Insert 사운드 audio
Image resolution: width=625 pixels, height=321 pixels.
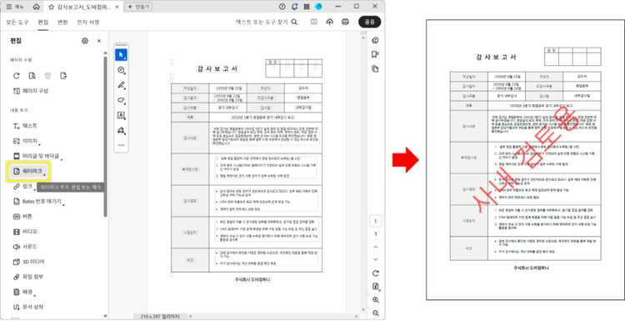26,247
